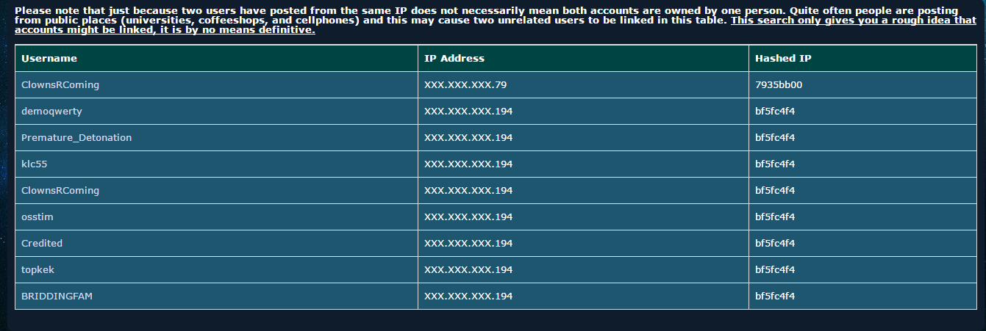Viewport: 986px width, 331px height.
Task: Open the osstim username link
Action: click(x=37, y=217)
